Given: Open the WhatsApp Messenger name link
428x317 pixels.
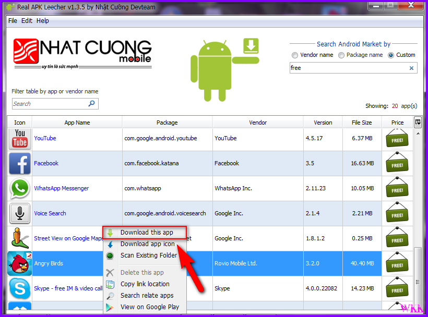Looking at the screenshot, I should [x=62, y=188].
